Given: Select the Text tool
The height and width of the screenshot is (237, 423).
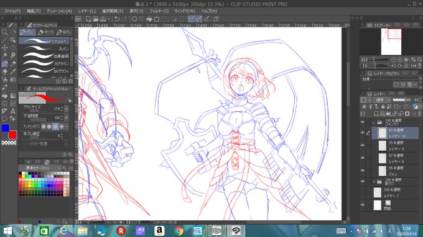Looking at the screenshot, I should click(x=13, y=111).
